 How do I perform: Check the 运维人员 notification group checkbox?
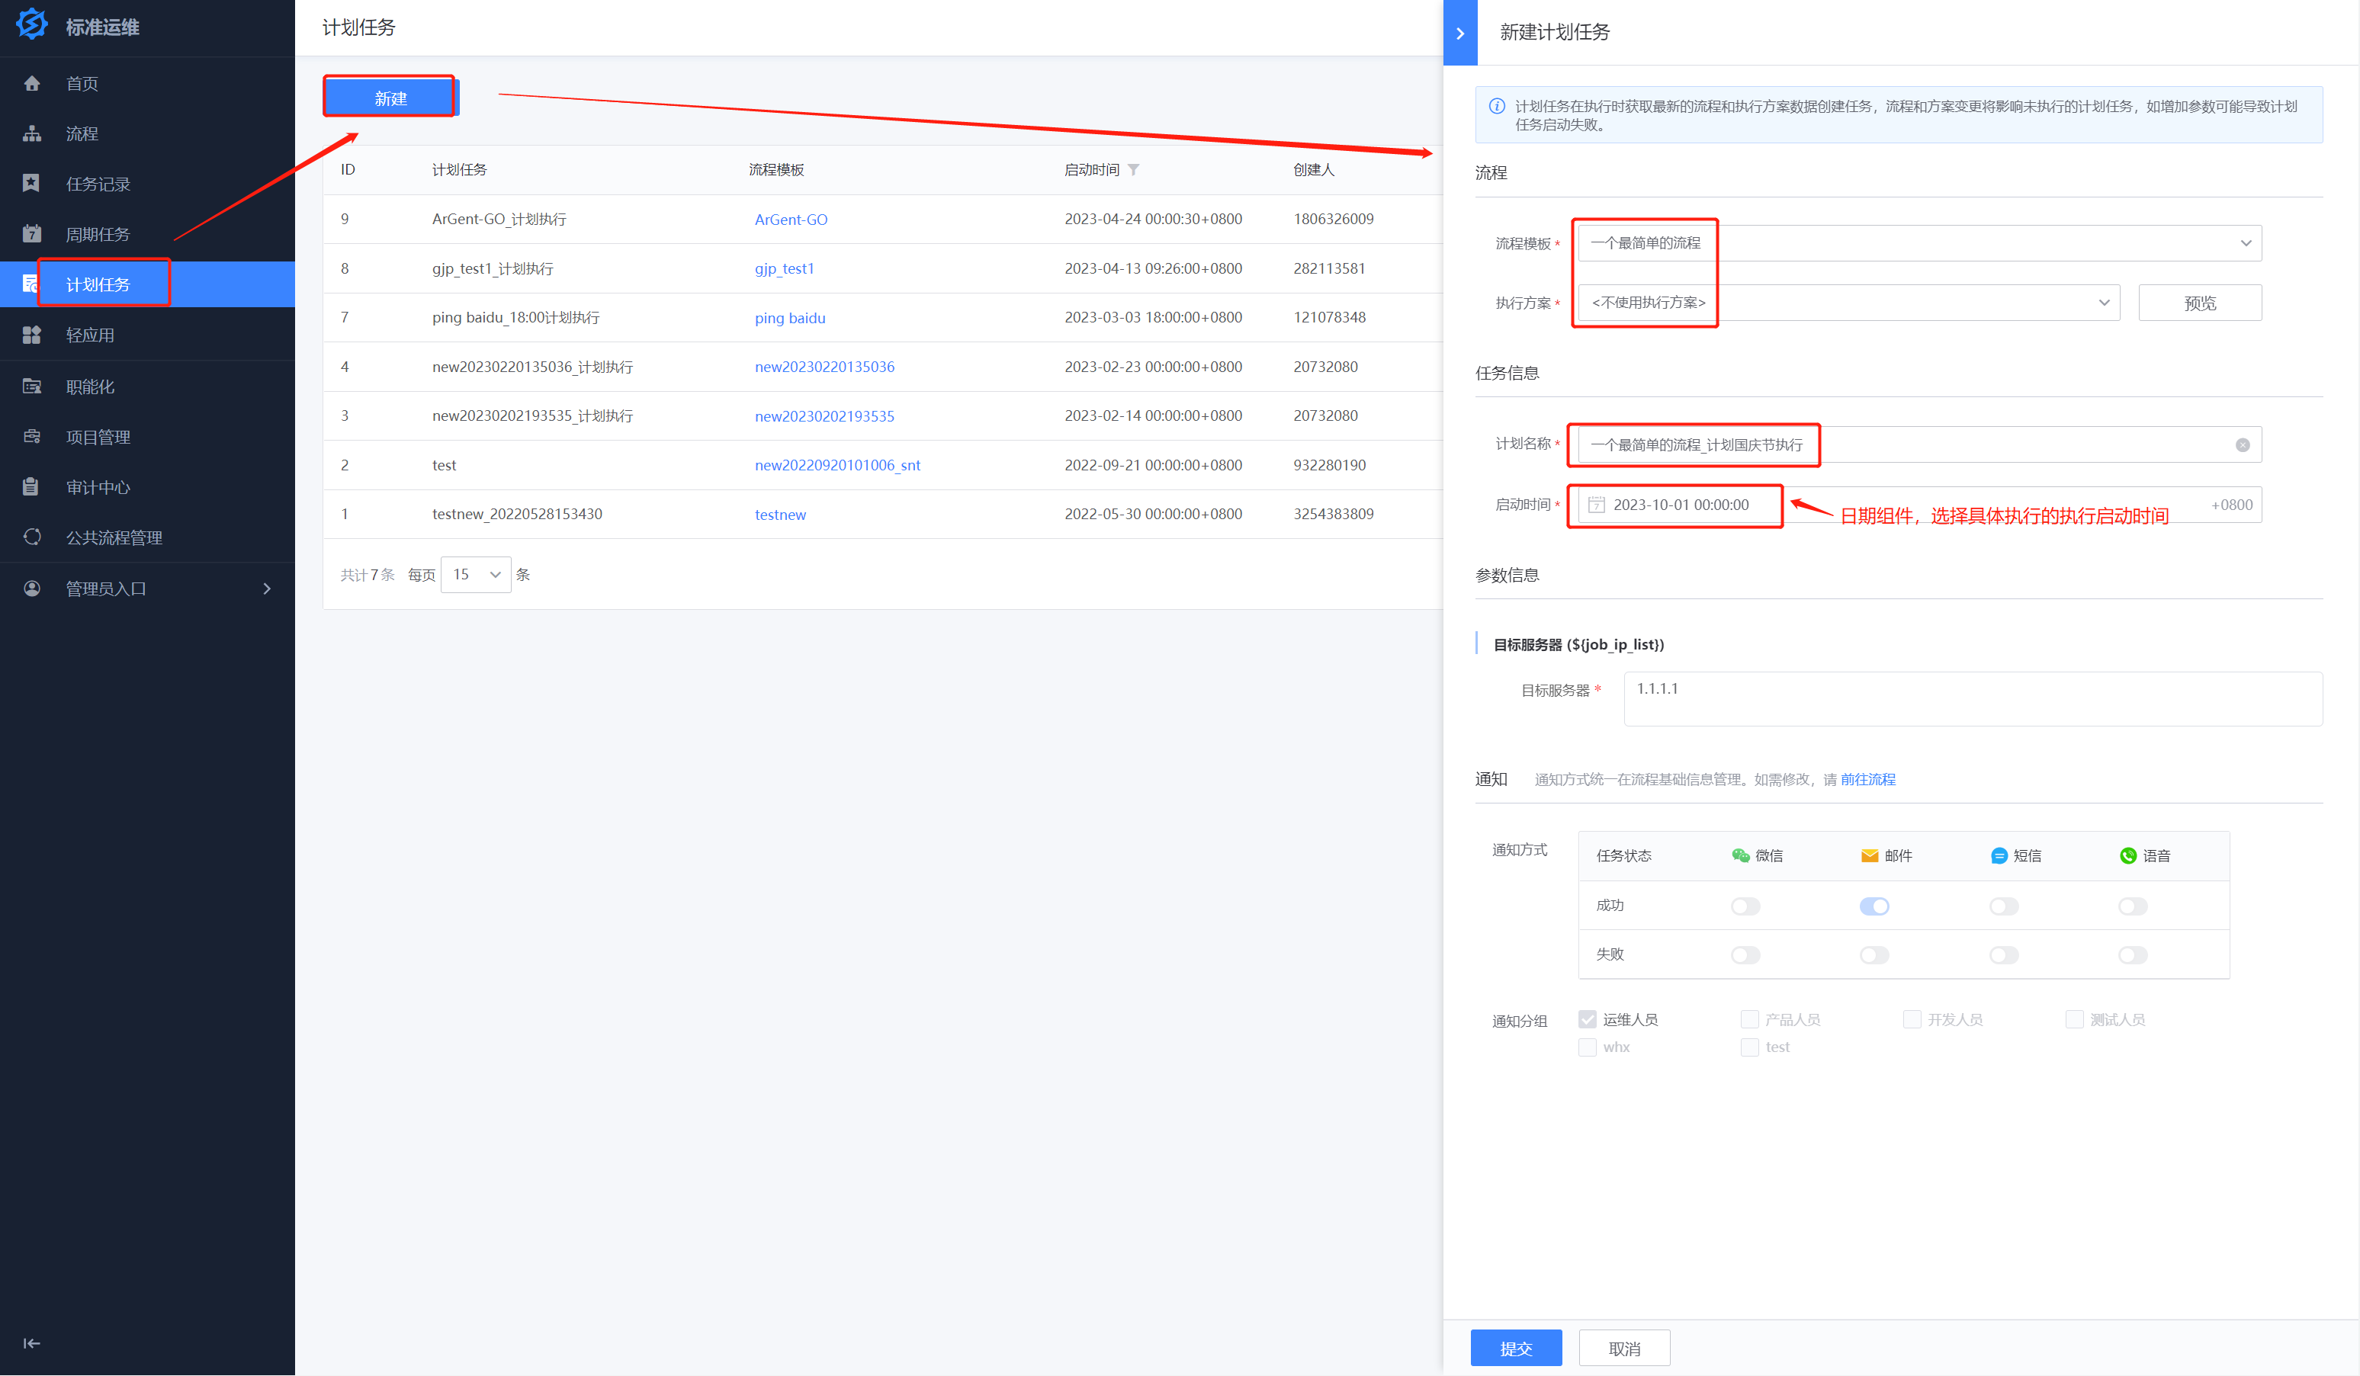click(x=1588, y=1019)
